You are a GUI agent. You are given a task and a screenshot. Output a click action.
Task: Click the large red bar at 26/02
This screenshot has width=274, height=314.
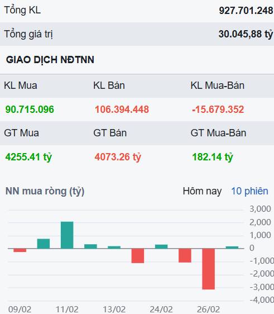point(208,269)
